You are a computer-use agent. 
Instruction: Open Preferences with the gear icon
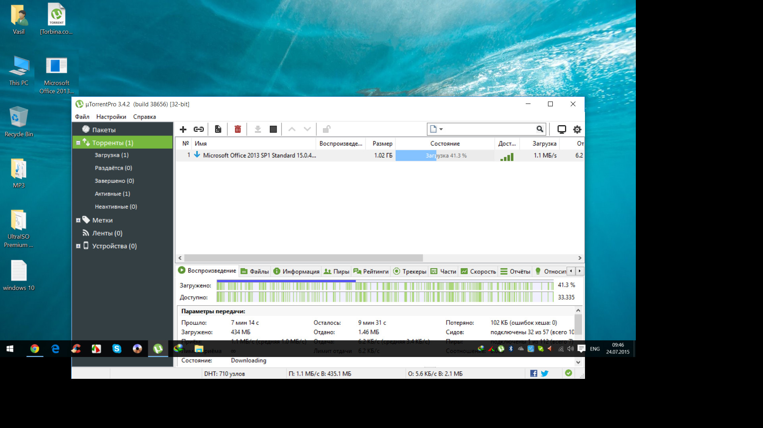[x=577, y=129]
